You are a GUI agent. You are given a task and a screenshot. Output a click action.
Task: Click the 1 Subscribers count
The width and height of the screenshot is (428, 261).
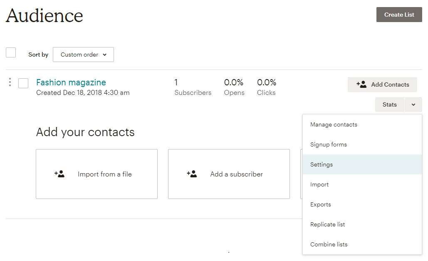[x=193, y=87]
